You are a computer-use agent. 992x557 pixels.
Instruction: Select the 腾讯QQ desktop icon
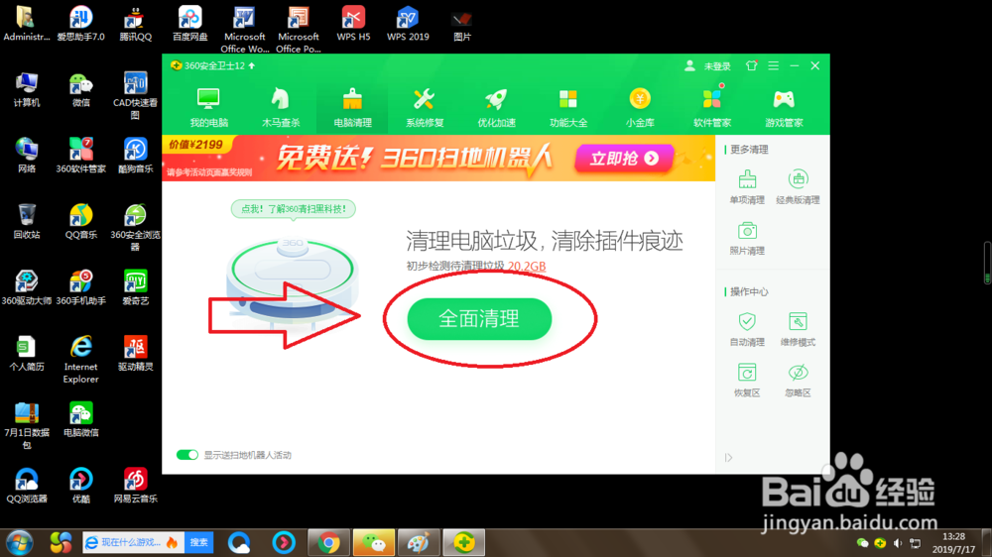[135, 24]
